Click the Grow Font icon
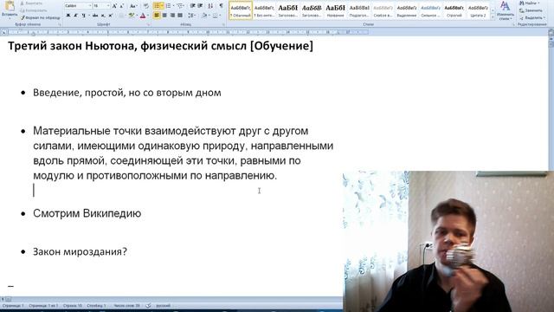The width and height of the screenshot is (554, 312). pyautogui.click(x=114, y=6)
